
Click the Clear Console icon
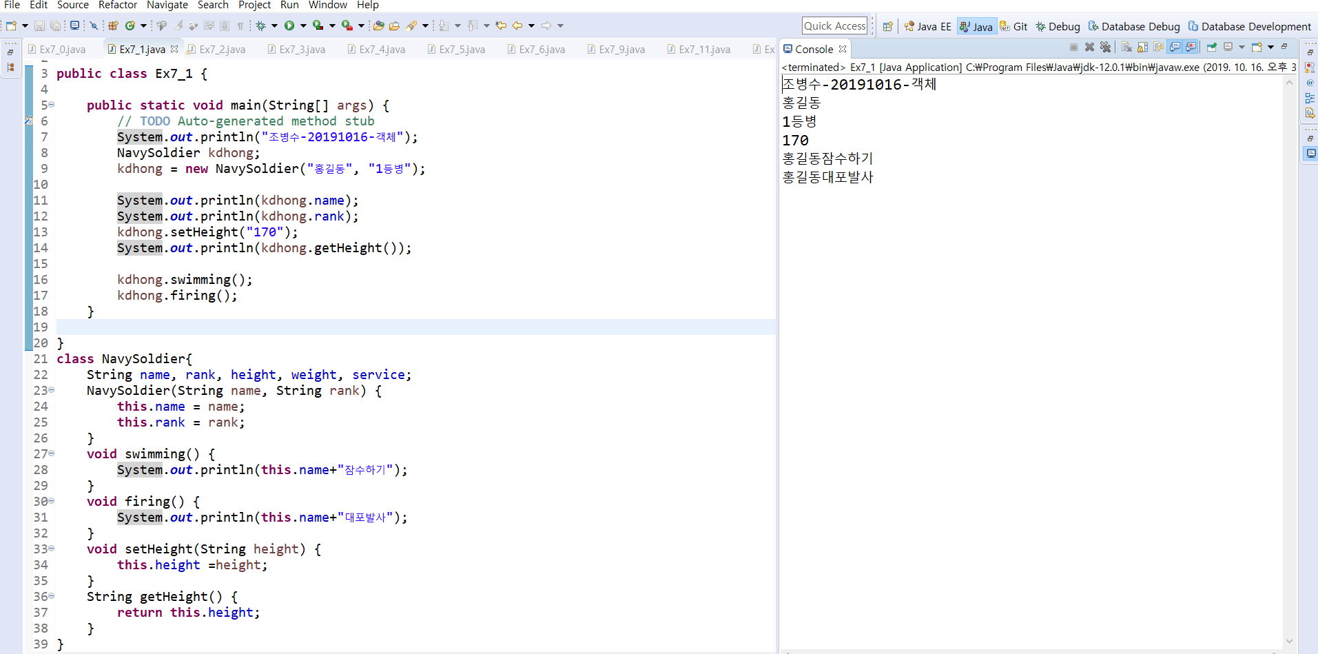1126,47
